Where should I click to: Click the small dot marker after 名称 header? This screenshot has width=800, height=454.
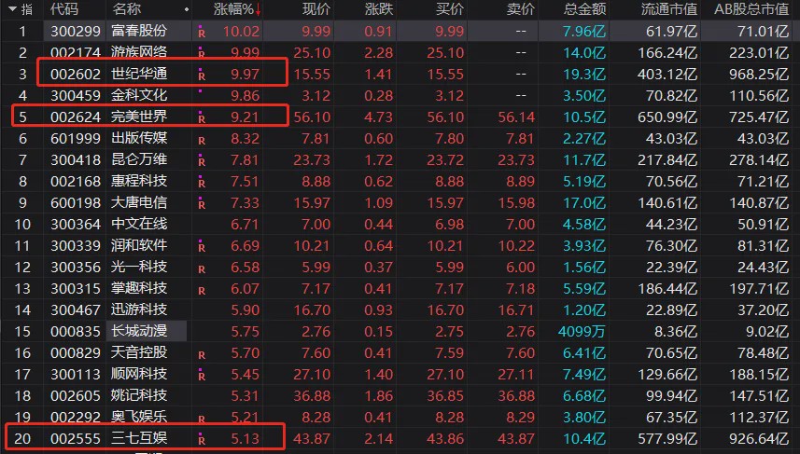(x=187, y=9)
